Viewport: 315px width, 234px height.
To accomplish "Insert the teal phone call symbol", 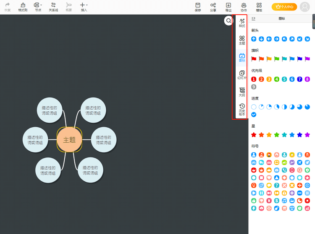I will [x=284, y=170].
